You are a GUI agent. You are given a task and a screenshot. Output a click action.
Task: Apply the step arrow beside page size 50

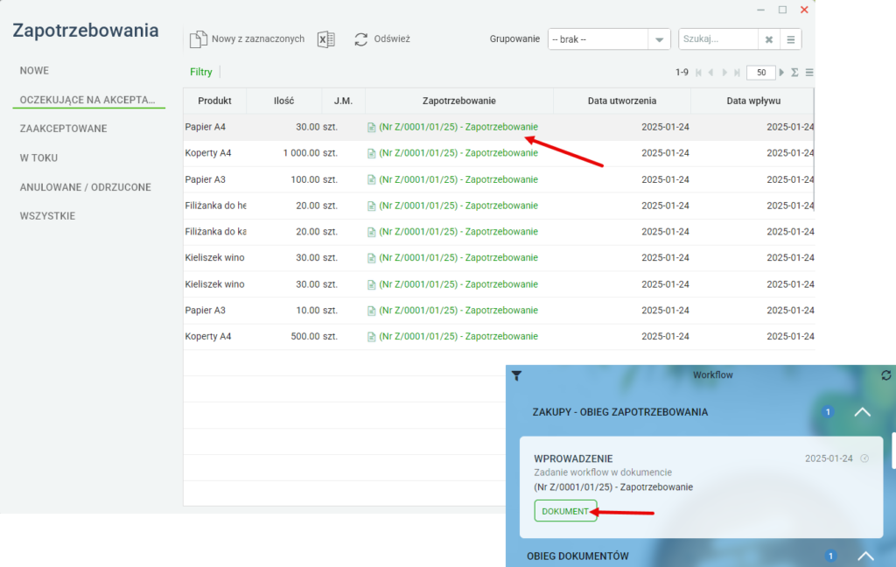(x=781, y=73)
